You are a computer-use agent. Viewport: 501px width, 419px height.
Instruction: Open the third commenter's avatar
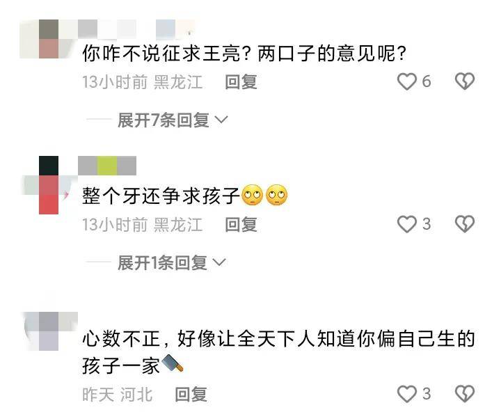[x=49, y=331]
